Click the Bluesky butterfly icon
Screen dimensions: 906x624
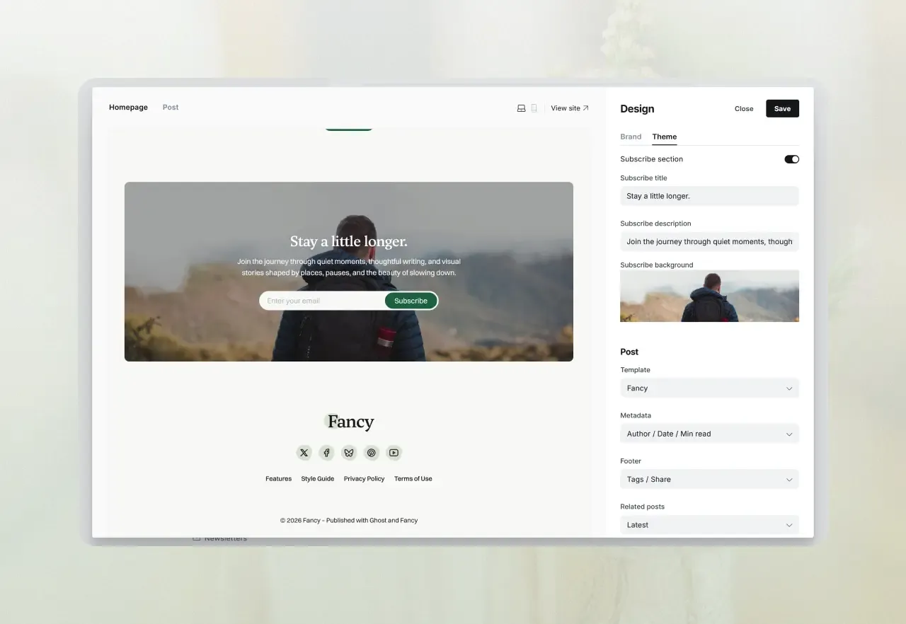point(349,453)
